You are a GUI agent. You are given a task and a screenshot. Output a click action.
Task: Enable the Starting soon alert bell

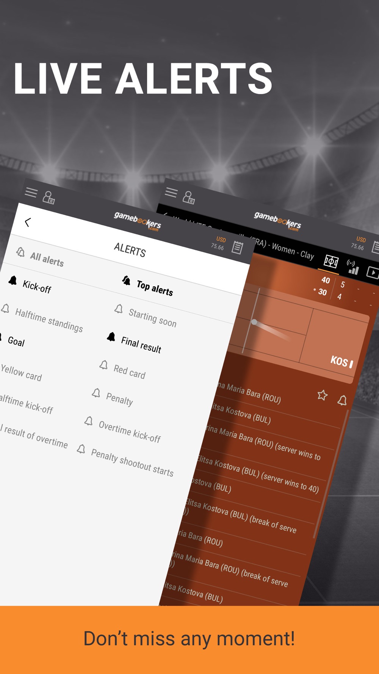119,309
